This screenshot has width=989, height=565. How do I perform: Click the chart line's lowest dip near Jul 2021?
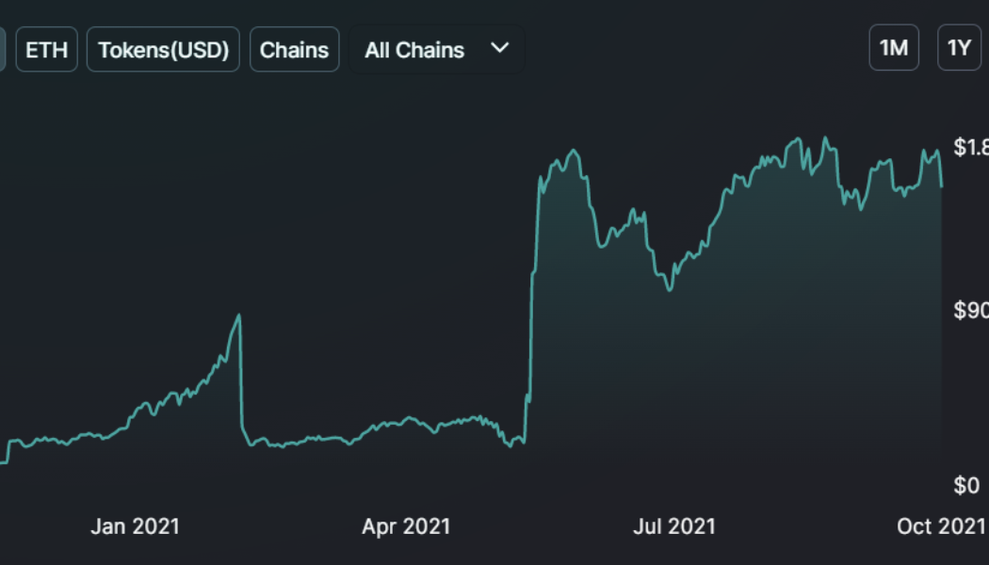670,289
